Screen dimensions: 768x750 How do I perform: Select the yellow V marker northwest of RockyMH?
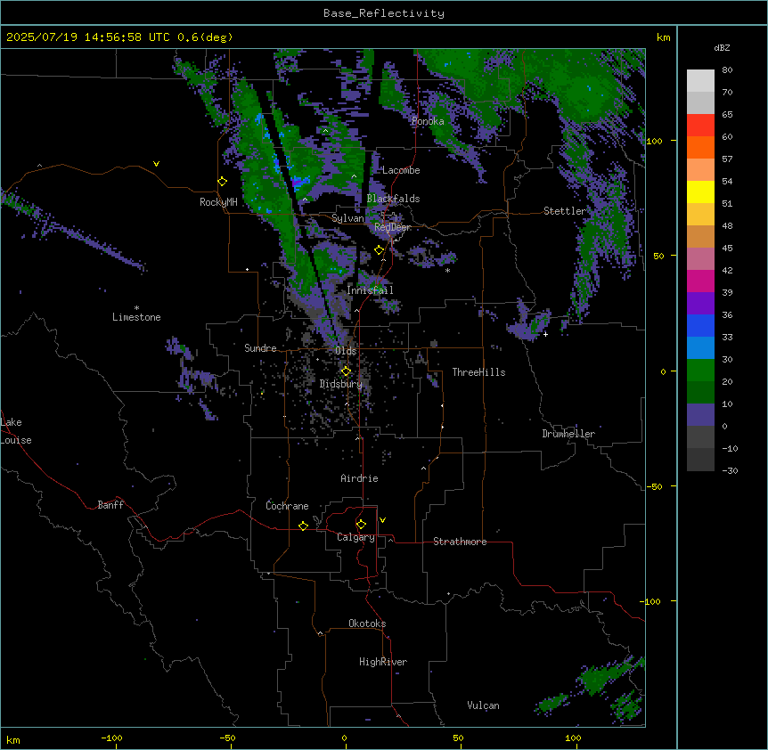click(156, 164)
